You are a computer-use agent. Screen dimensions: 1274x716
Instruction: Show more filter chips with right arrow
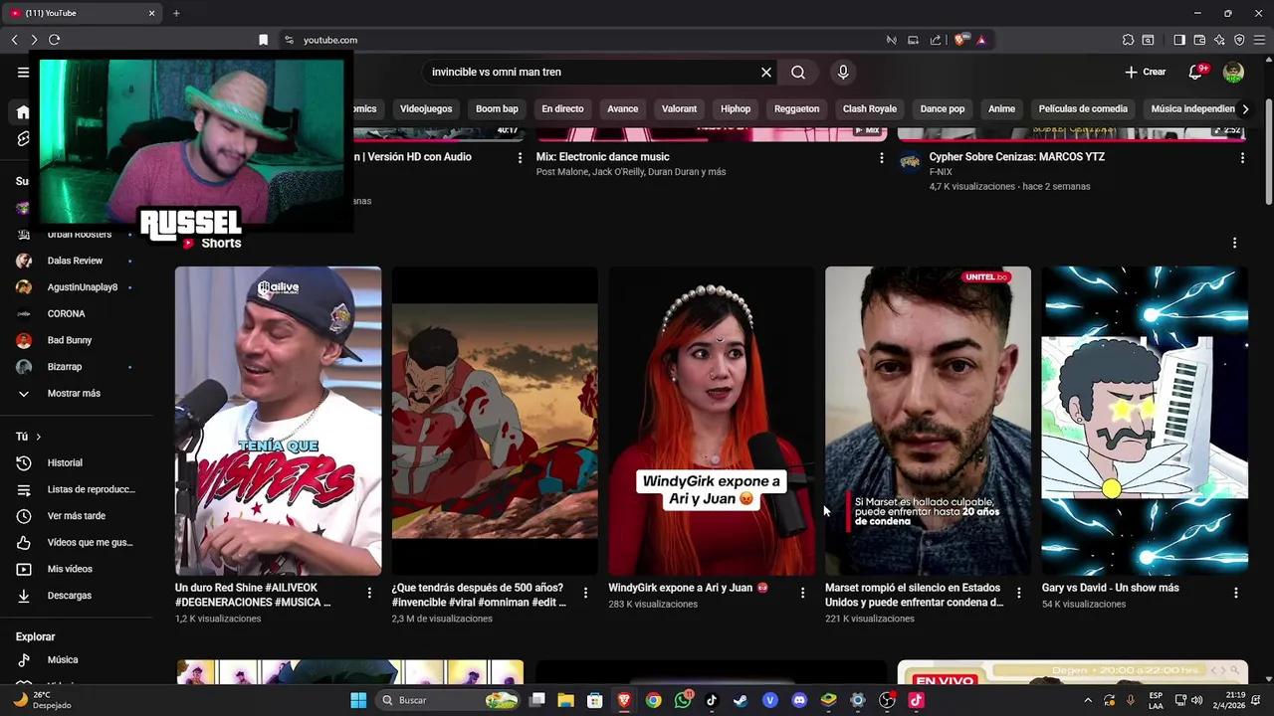[x=1245, y=108]
